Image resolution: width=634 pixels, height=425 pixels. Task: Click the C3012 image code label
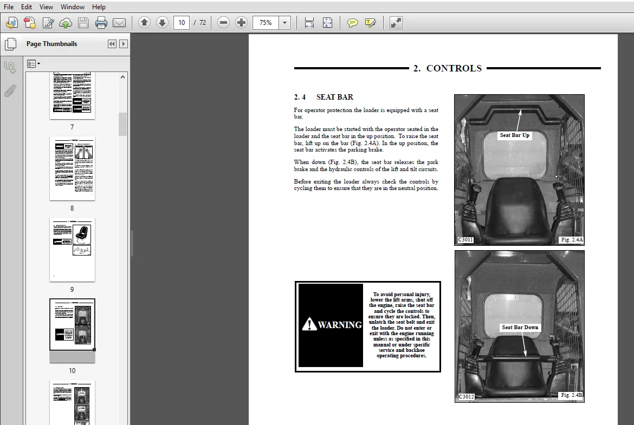466,396
